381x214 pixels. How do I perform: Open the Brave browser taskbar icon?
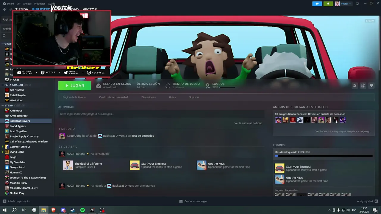(x=53, y=210)
